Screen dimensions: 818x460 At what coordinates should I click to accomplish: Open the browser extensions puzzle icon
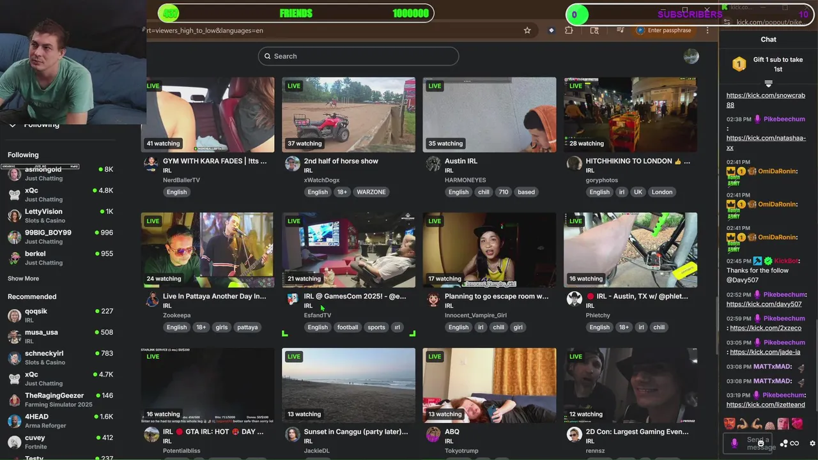pos(569,30)
